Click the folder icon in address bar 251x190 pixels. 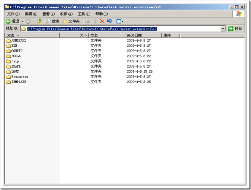[x=24, y=29]
